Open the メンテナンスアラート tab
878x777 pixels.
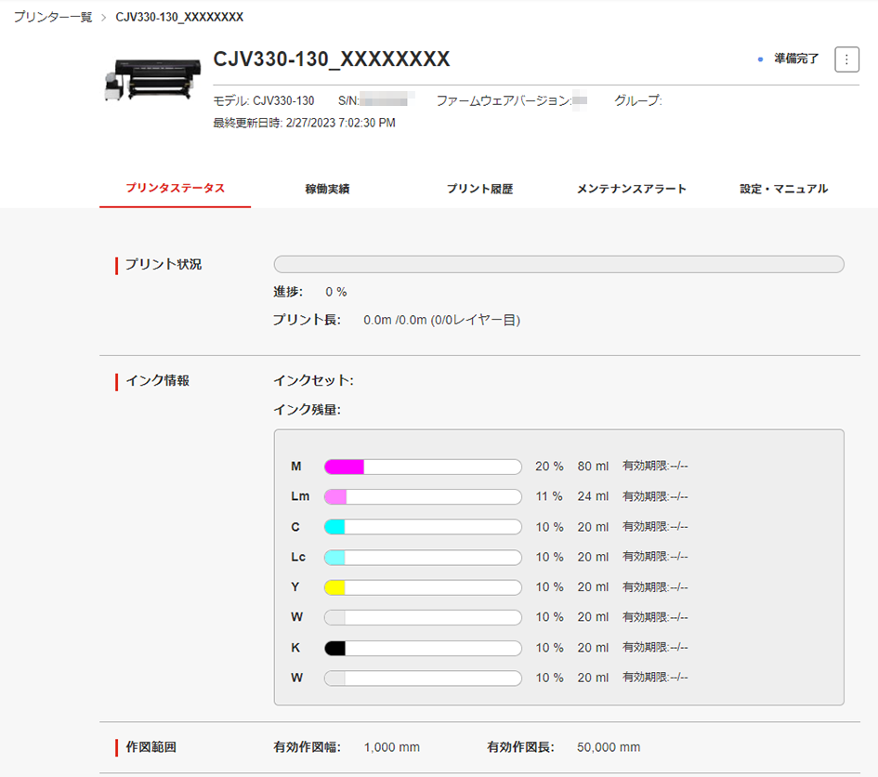631,189
